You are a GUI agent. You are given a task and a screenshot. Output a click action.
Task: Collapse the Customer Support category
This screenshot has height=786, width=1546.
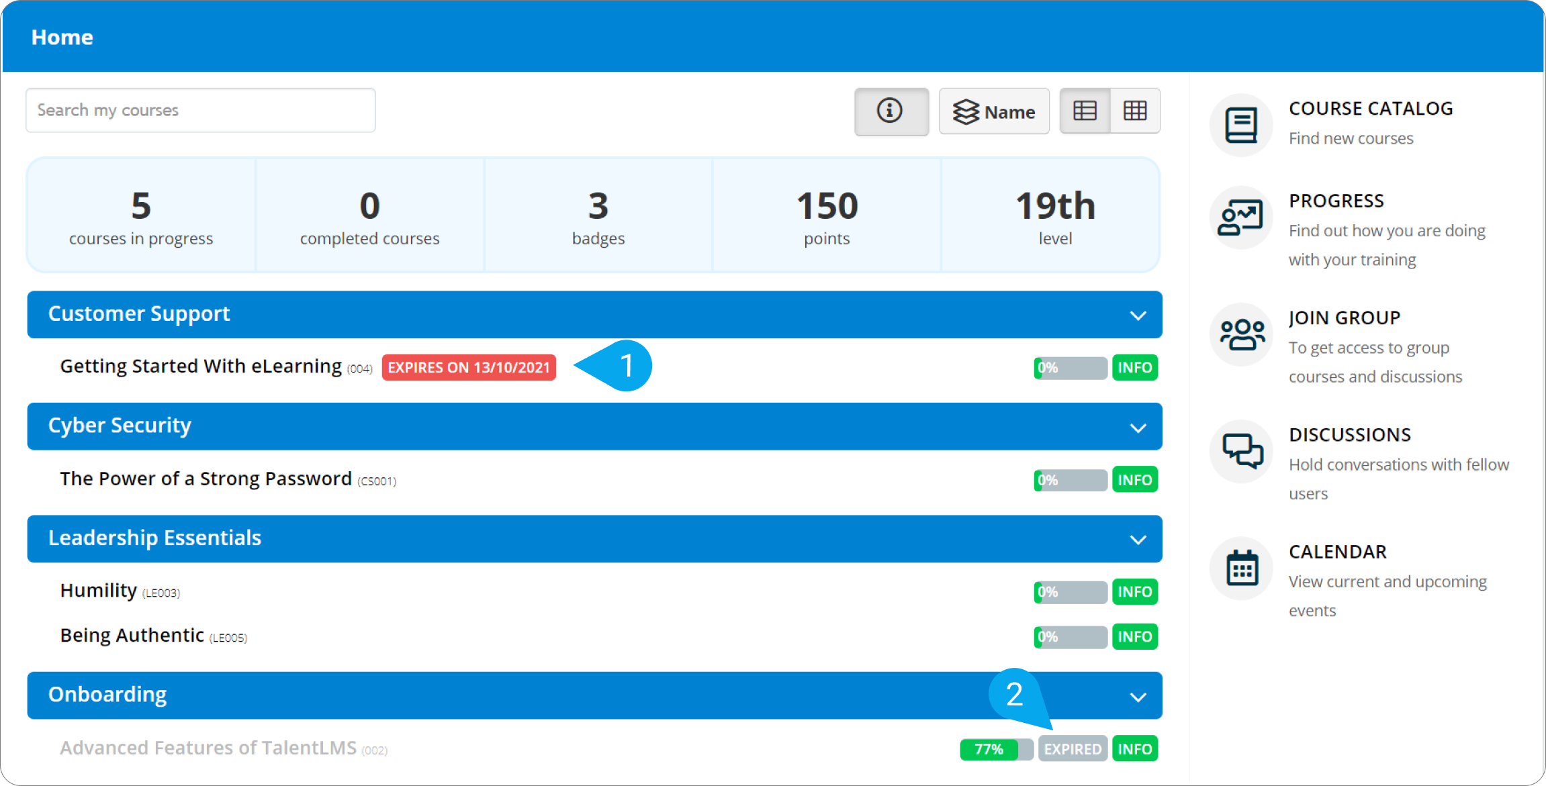coord(1137,315)
